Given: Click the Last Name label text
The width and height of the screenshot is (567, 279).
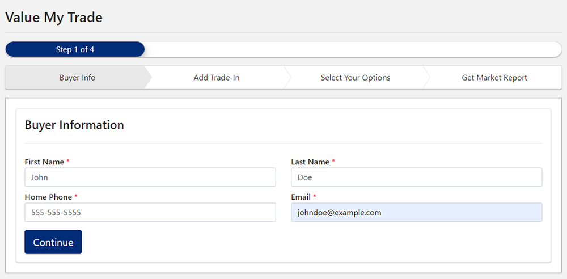Looking at the screenshot, I should (x=310, y=162).
